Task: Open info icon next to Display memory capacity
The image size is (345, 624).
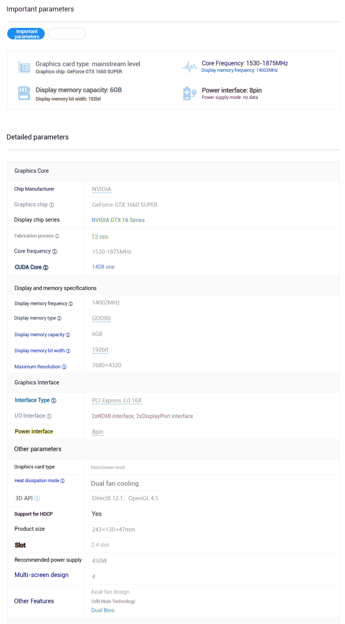Action: (x=68, y=335)
